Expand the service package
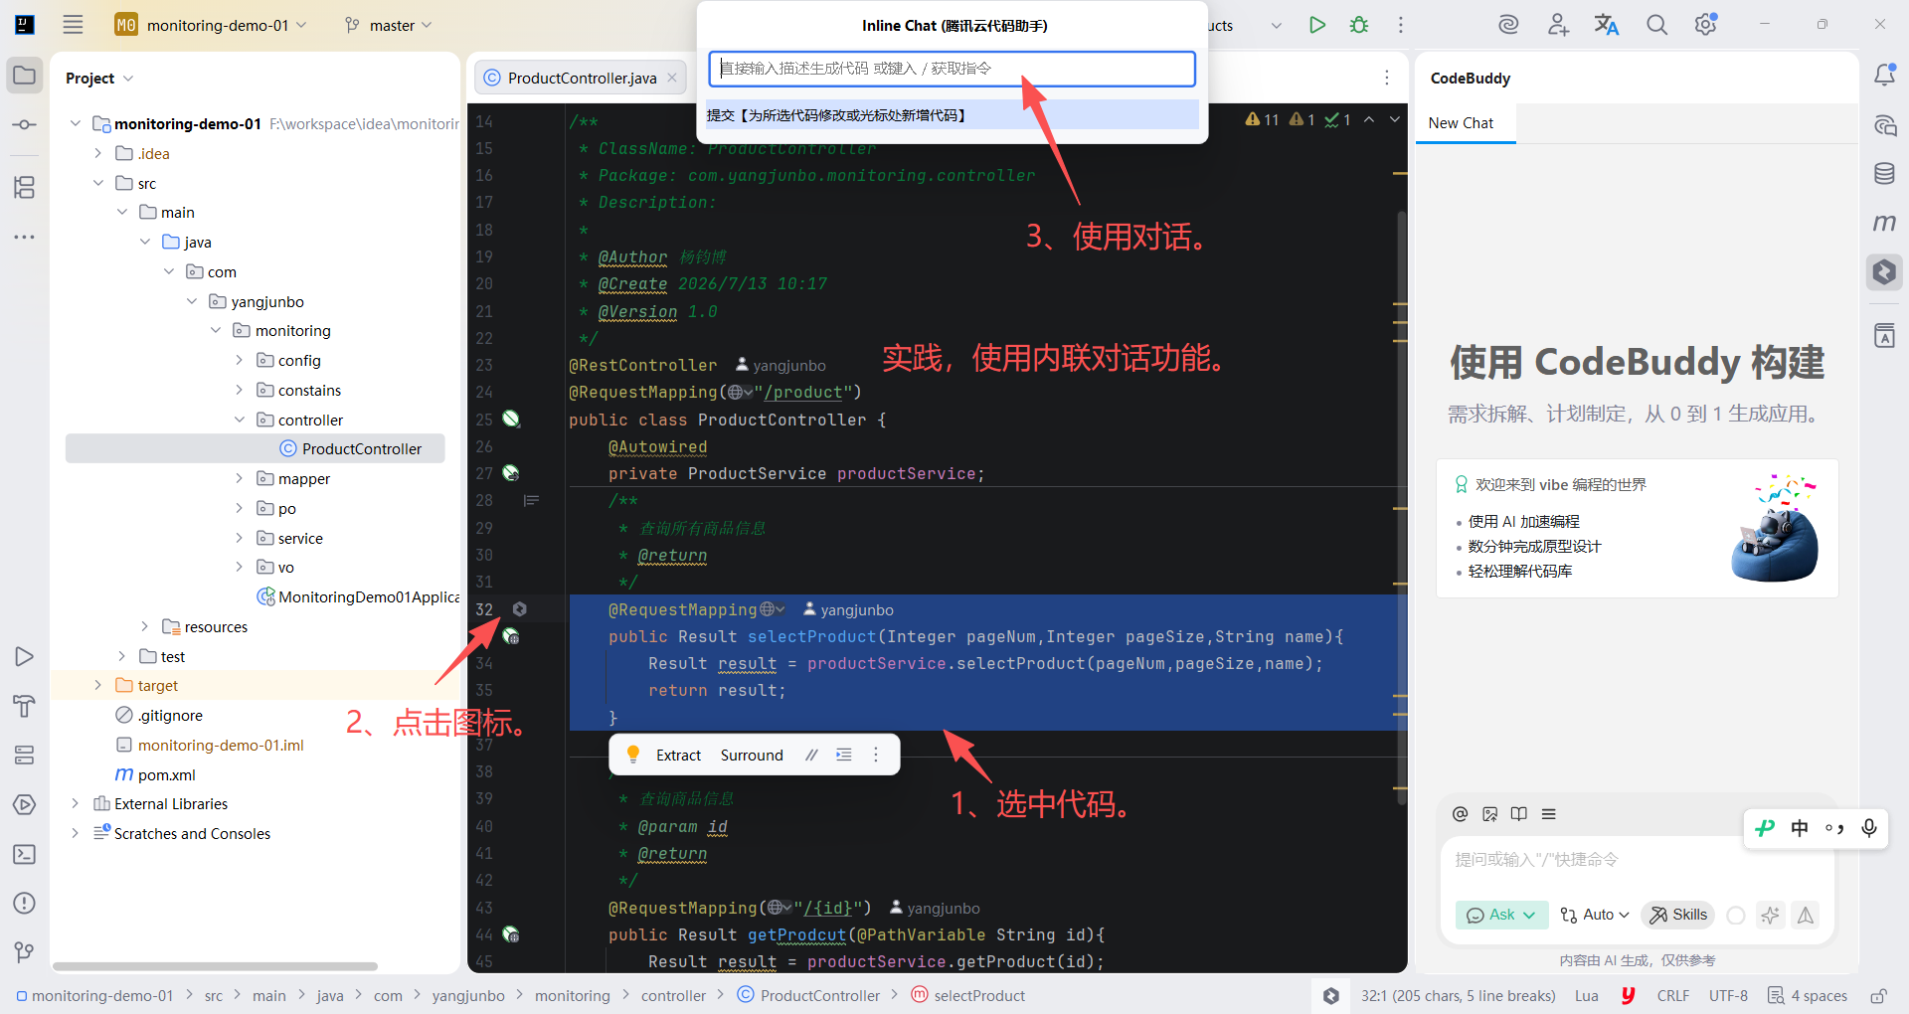The image size is (1909, 1014). pos(239,538)
